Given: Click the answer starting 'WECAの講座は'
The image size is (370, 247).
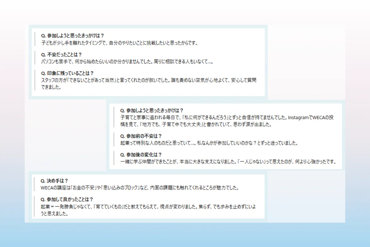Looking at the screenshot, I should tap(140, 188).
